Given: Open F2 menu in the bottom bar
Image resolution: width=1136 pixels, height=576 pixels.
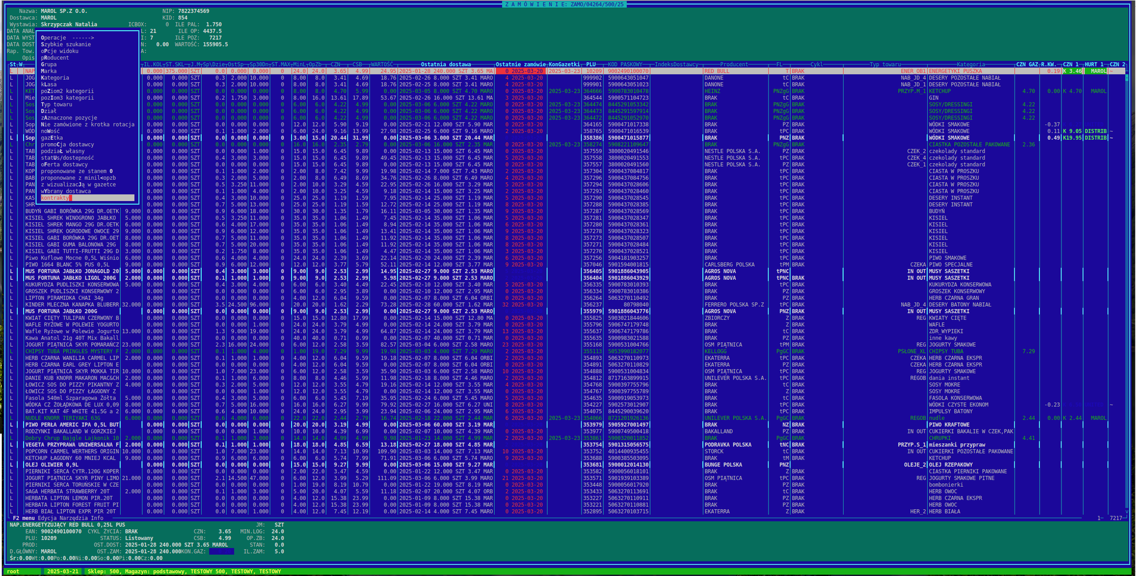Looking at the screenshot, I should tap(24, 518).
